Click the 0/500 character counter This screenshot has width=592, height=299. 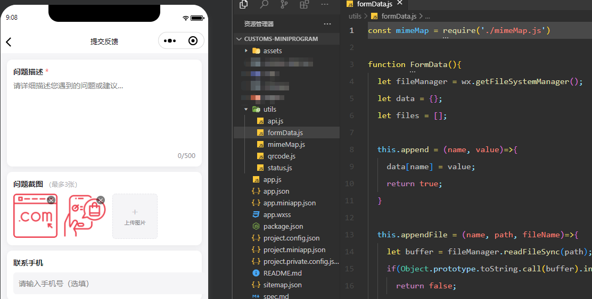point(186,155)
